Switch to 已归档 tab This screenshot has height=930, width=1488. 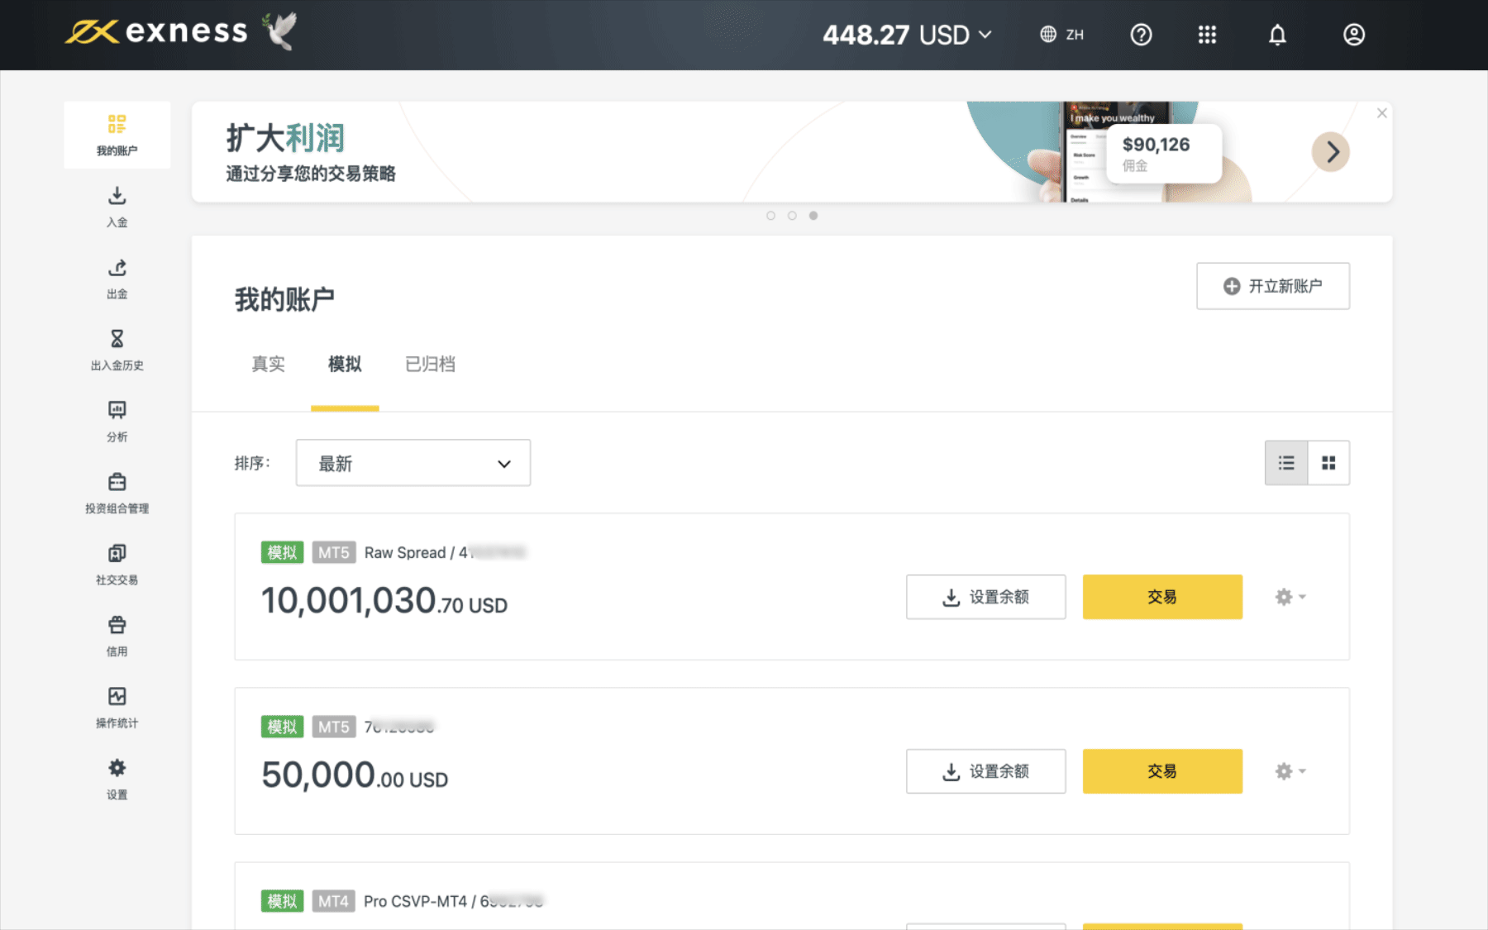pos(430,365)
